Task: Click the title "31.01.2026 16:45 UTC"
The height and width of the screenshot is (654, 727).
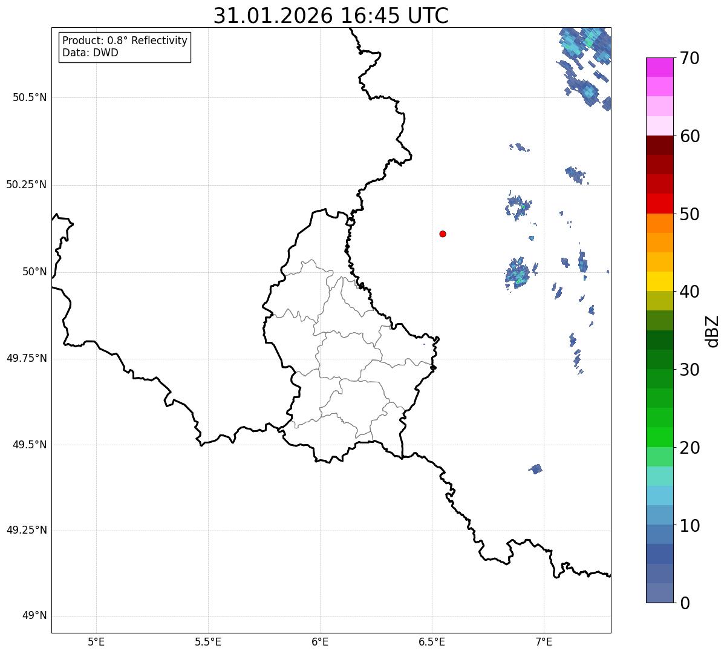Action: (x=331, y=16)
